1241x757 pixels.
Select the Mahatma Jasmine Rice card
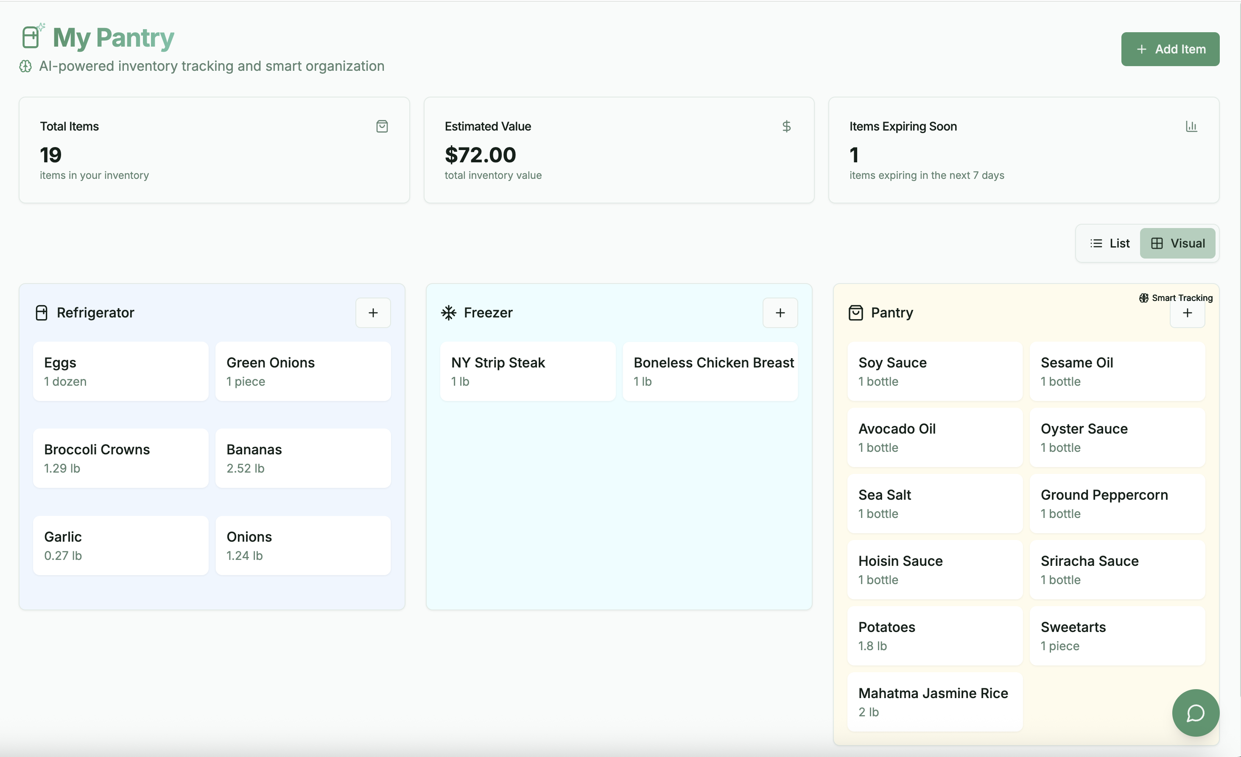coord(934,701)
